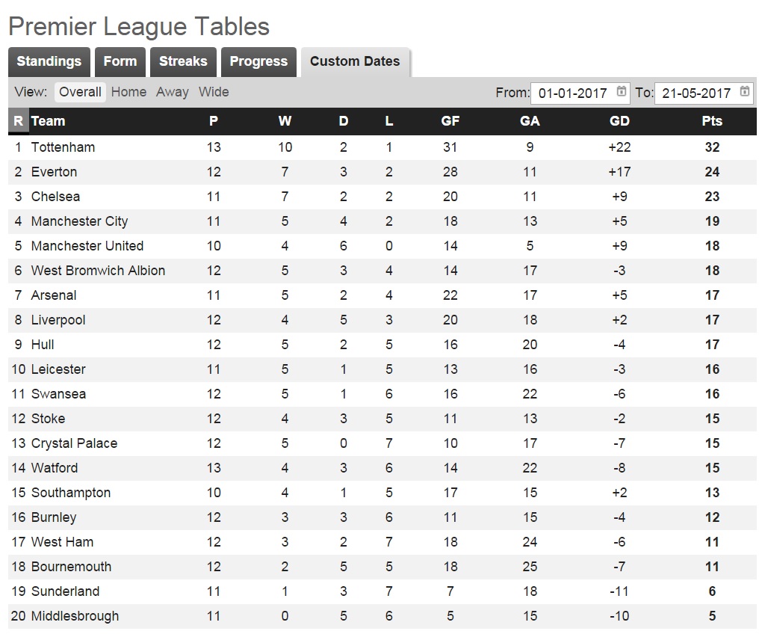Open the Tottenham team link
Image resolution: width=762 pixels, height=643 pixels.
(x=63, y=147)
